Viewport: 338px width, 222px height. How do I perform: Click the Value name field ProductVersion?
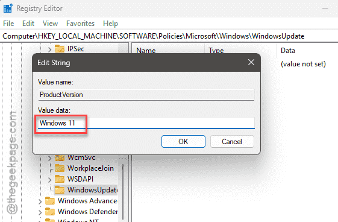146,95
